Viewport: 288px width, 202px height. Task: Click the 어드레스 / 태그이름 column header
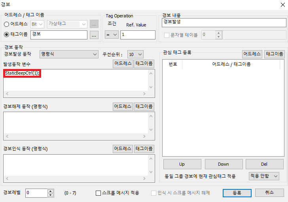231,64
